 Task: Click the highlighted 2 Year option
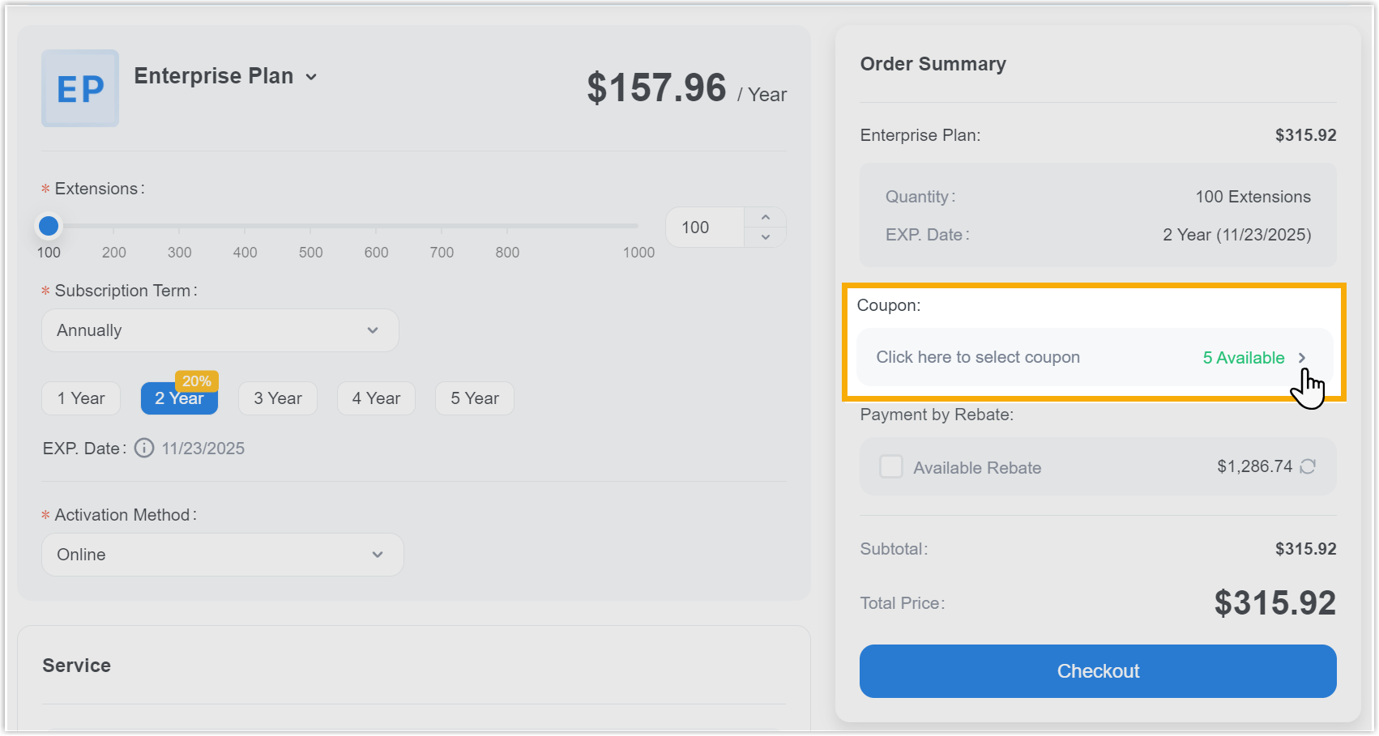point(179,398)
